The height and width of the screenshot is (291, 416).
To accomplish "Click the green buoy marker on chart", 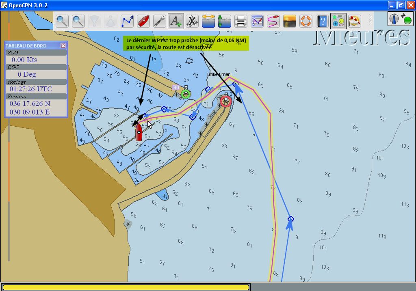I will coord(186,94).
